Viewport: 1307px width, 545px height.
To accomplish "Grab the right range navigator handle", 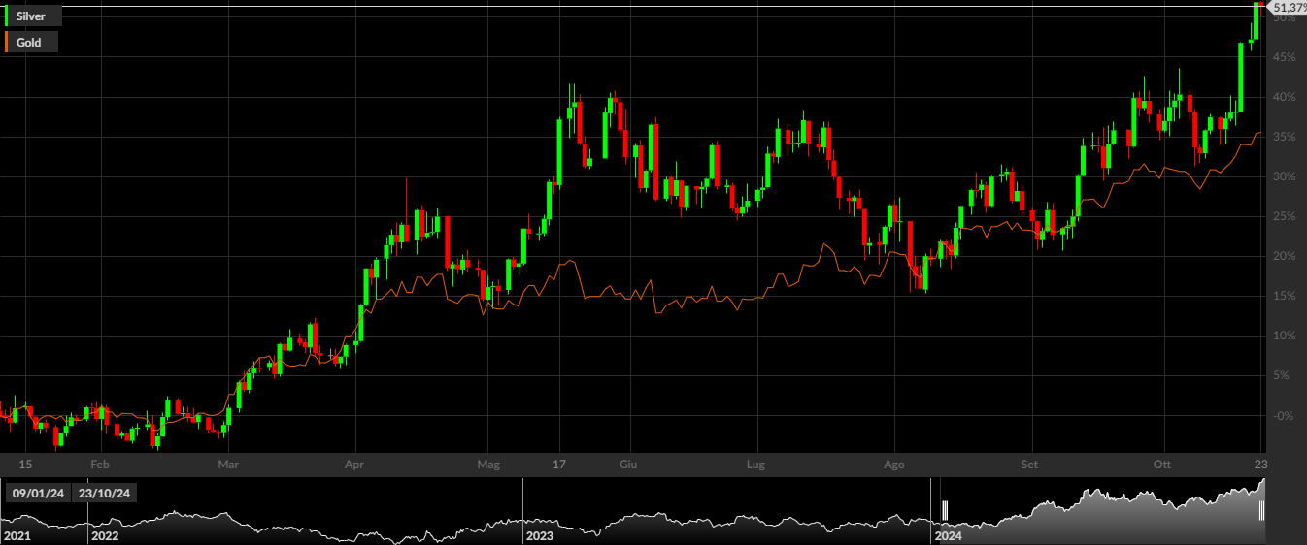I will 1262,510.
